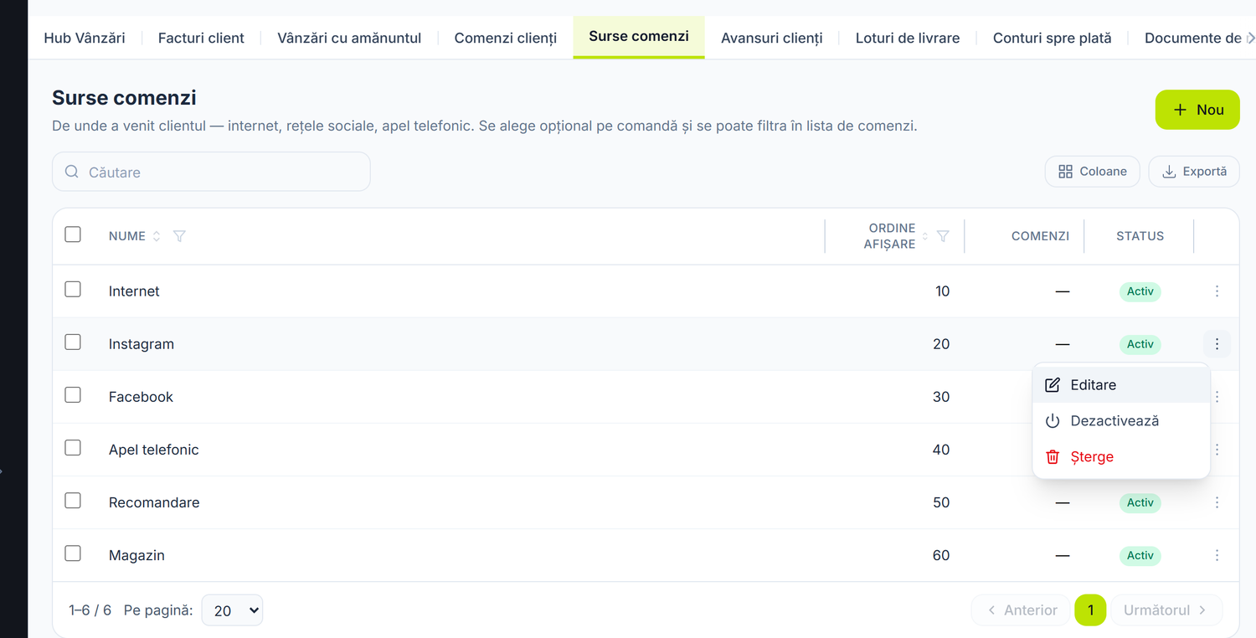Check the Recomandare row checkbox

[x=73, y=501]
